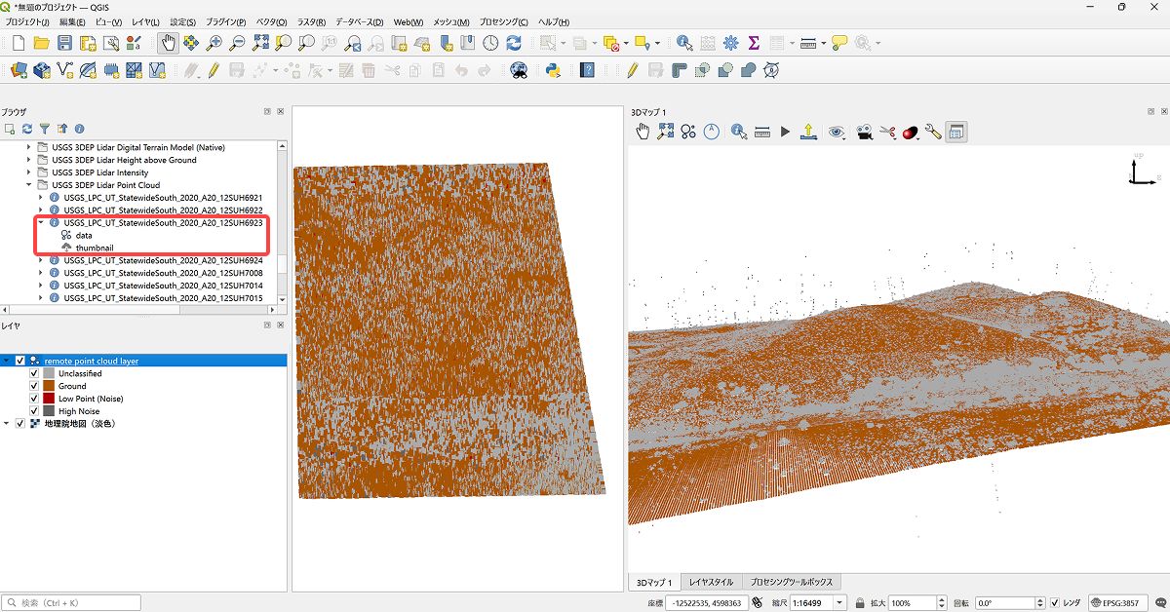Select the Pan Map hand tool
The width and height of the screenshot is (1170, 612).
point(168,43)
